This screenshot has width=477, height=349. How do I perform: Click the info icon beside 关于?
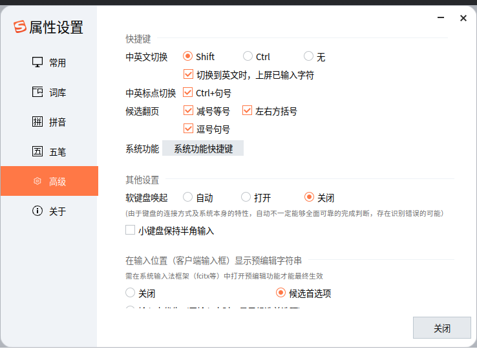(x=37, y=211)
